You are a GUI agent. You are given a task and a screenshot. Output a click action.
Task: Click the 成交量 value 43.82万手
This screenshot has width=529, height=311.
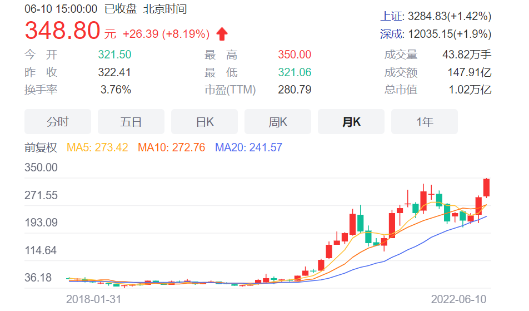click(467, 55)
